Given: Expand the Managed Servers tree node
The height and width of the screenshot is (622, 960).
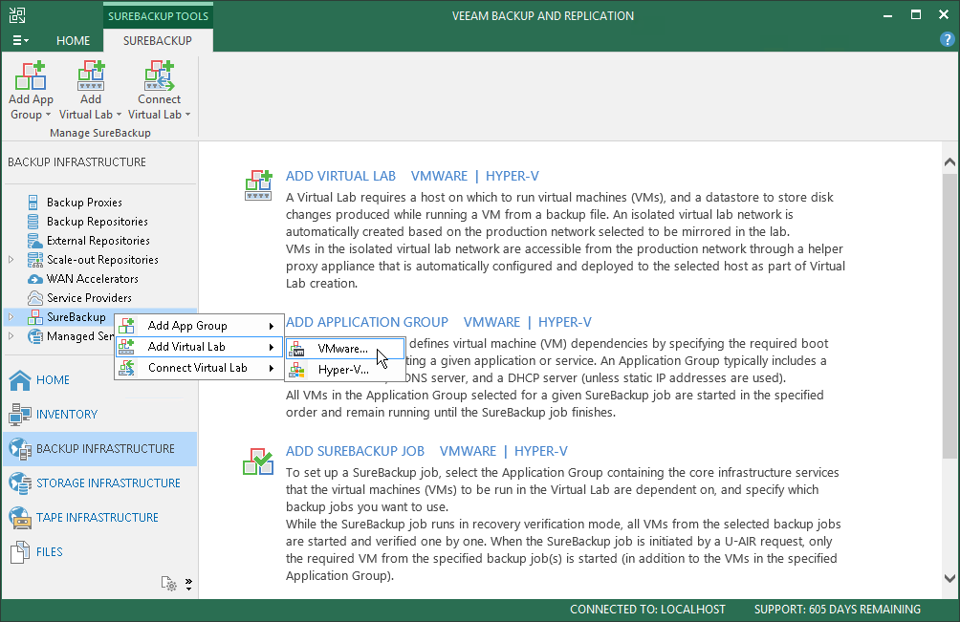Looking at the screenshot, I should click(11, 335).
